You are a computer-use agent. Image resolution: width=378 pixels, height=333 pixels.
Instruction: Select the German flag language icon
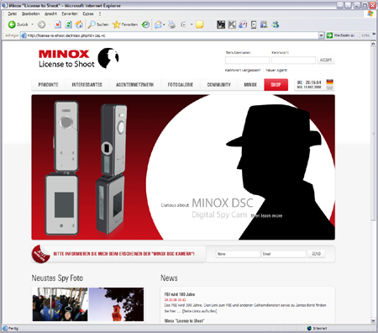[330, 82]
